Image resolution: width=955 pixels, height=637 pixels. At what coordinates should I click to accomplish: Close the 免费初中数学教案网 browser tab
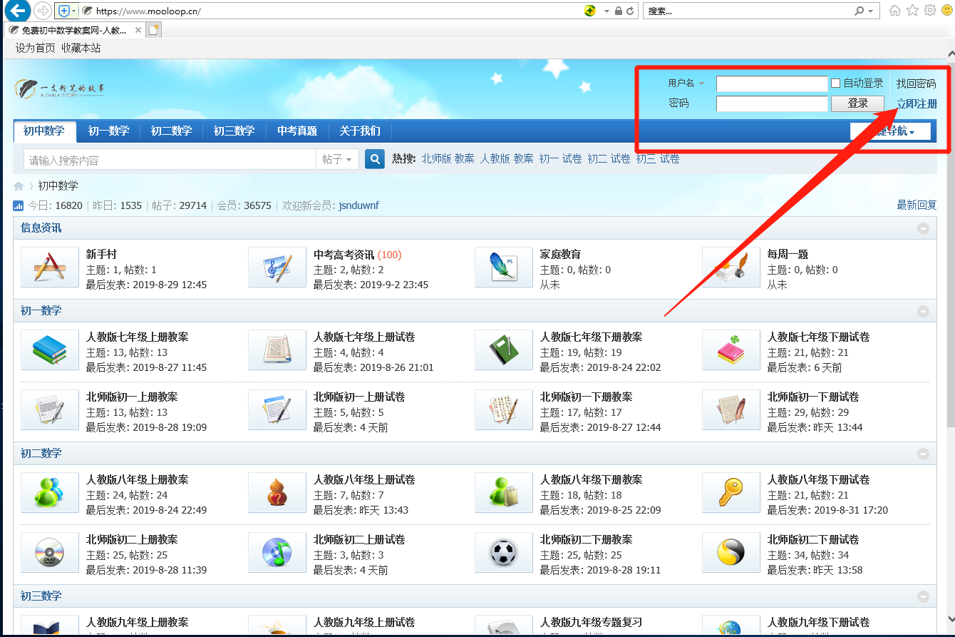tap(138, 30)
